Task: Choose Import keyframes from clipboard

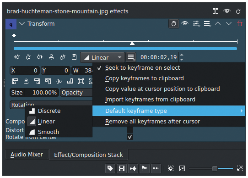Action: pos(169,100)
